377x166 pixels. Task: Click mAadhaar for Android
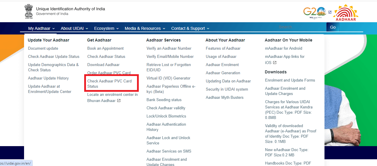[284, 49]
